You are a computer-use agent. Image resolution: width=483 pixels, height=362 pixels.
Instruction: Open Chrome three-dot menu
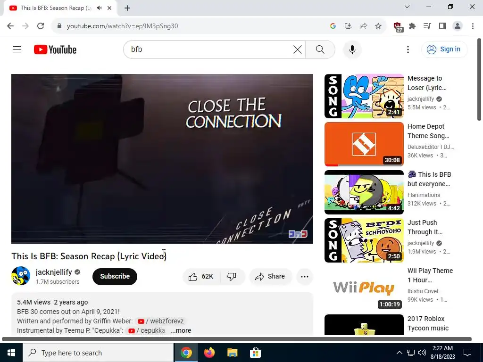pos(473,26)
